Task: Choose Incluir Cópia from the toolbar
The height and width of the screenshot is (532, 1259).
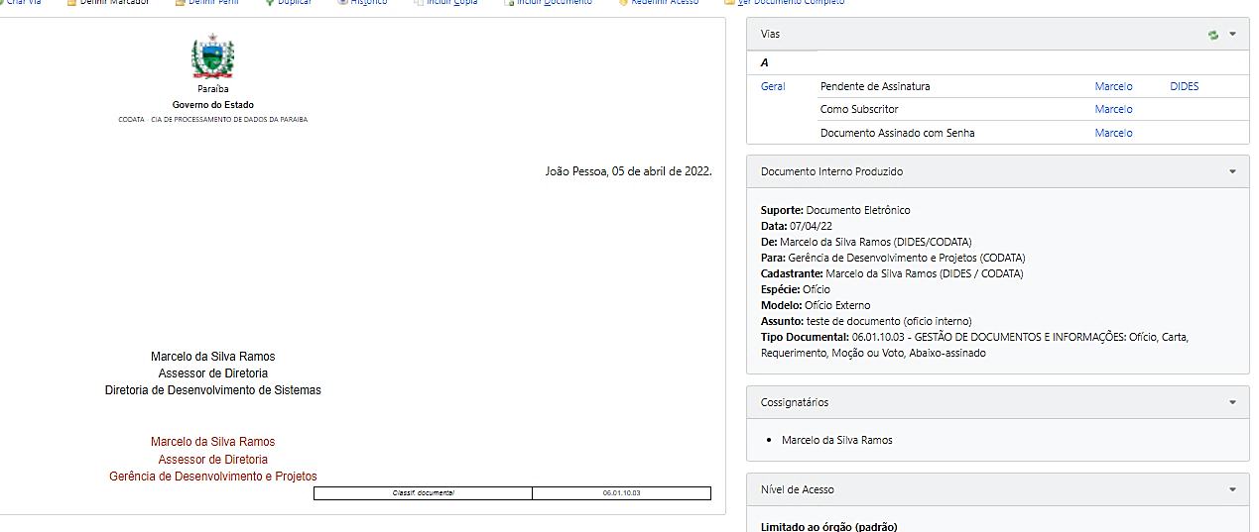Action: click(451, 3)
